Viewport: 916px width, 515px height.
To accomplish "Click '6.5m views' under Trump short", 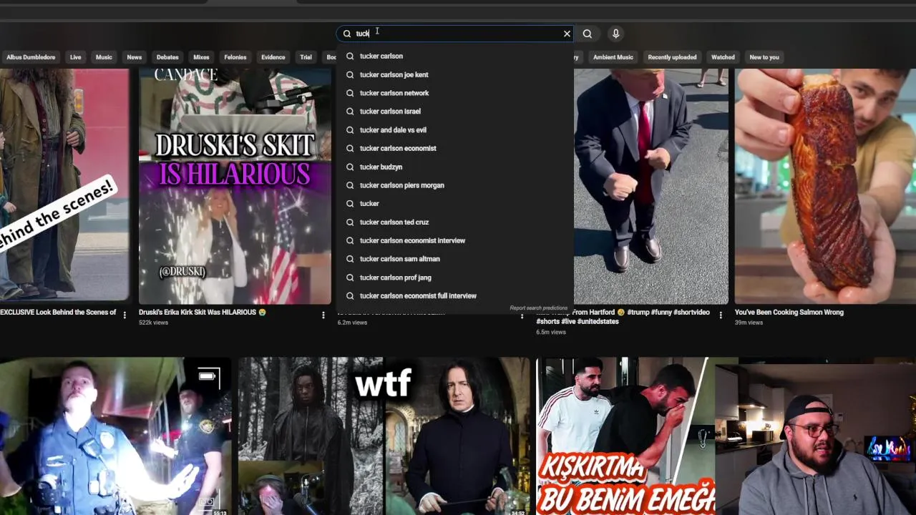I will click(x=551, y=333).
